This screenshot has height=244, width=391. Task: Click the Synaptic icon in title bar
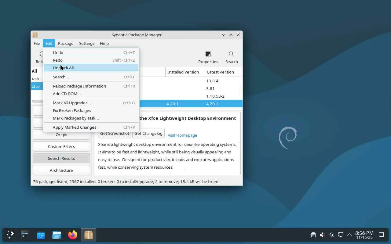point(35,35)
